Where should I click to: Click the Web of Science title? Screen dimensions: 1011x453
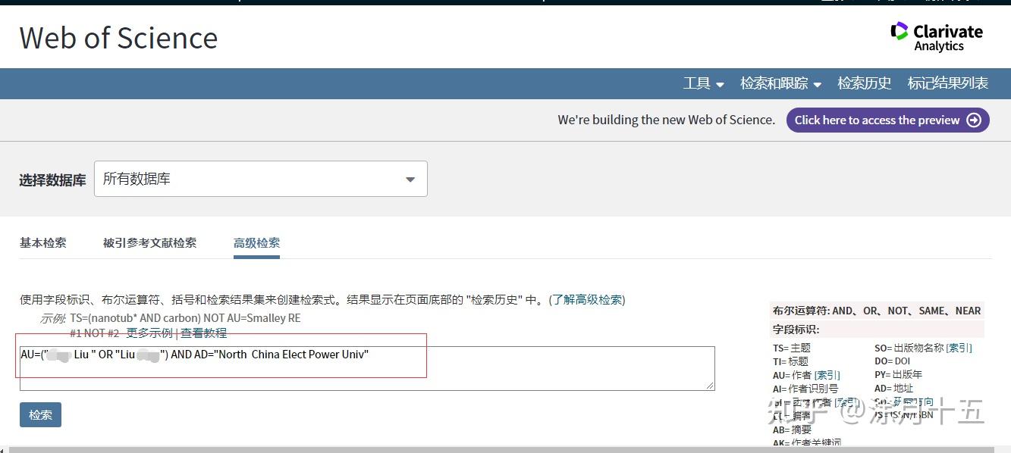118,38
